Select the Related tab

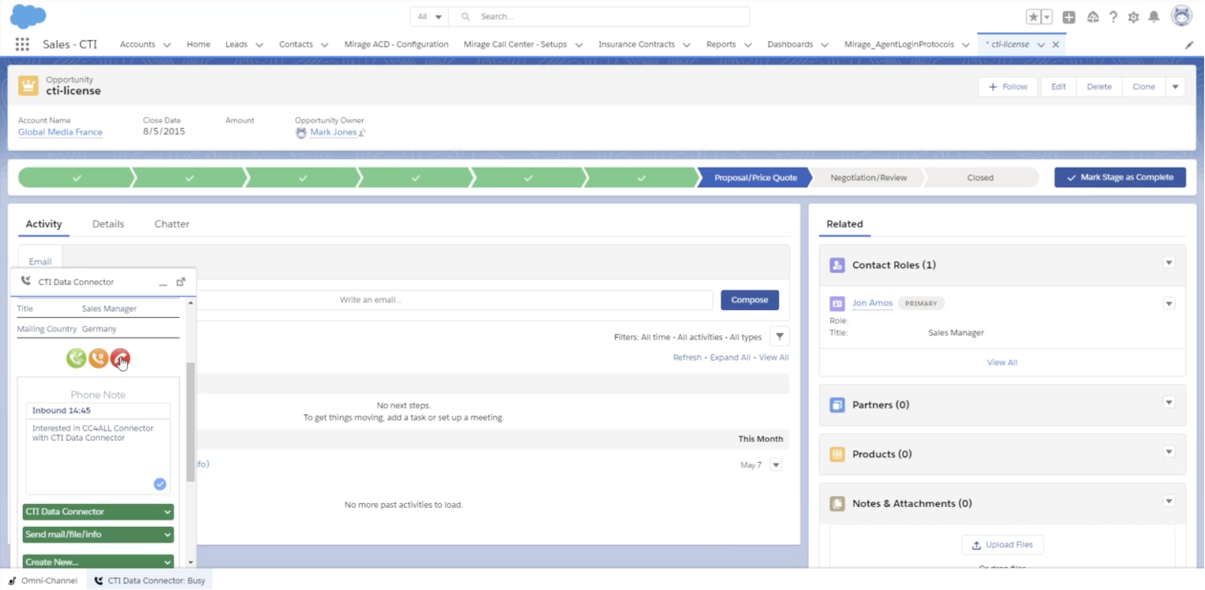[x=844, y=224]
